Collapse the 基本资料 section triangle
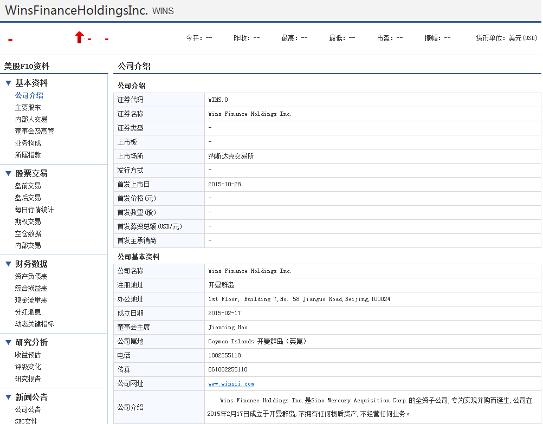 (x=8, y=83)
